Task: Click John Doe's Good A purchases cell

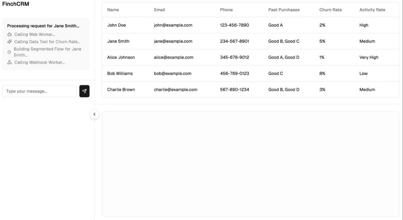Action: click(x=276, y=25)
